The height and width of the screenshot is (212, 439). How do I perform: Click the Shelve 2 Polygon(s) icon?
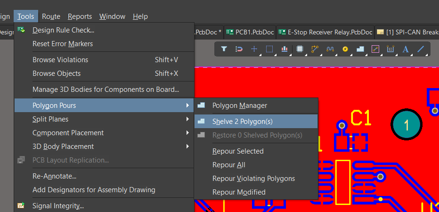[201, 121]
